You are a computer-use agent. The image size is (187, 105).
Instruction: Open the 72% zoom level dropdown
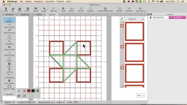click(140, 95)
